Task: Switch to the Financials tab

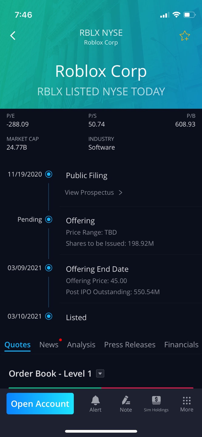Action: (x=181, y=345)
